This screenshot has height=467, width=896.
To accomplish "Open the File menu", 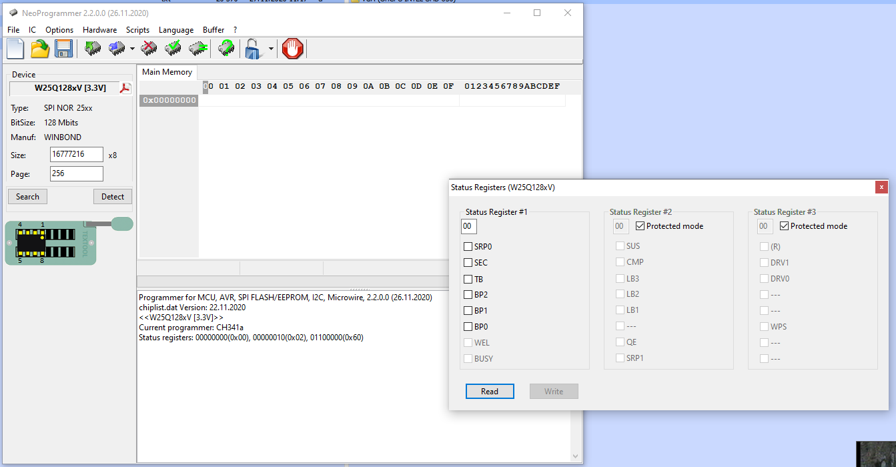I will pyautogui.click(x=13, y=30).
